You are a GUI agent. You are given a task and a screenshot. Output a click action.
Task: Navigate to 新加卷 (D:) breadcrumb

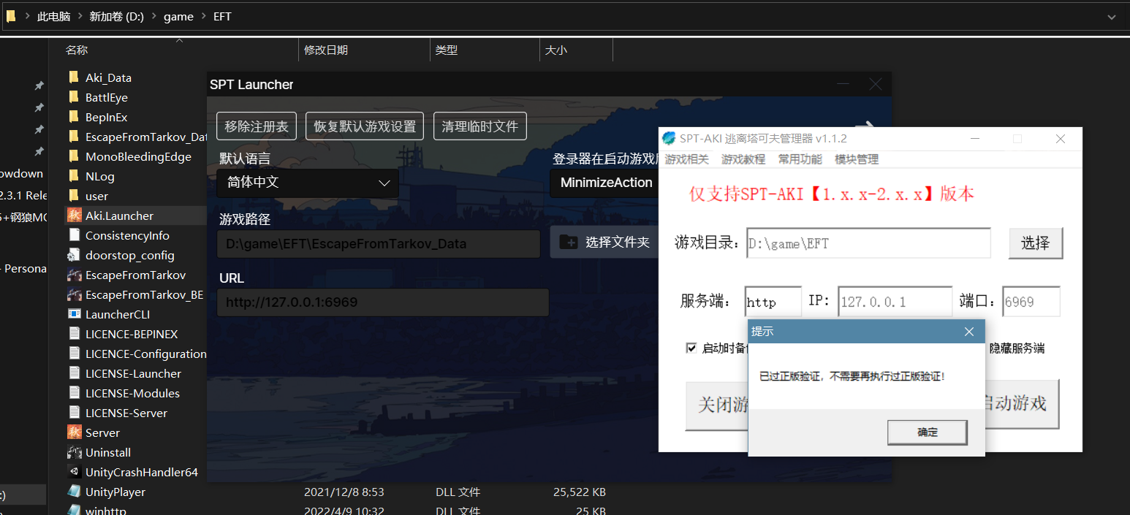click(116, 16)
